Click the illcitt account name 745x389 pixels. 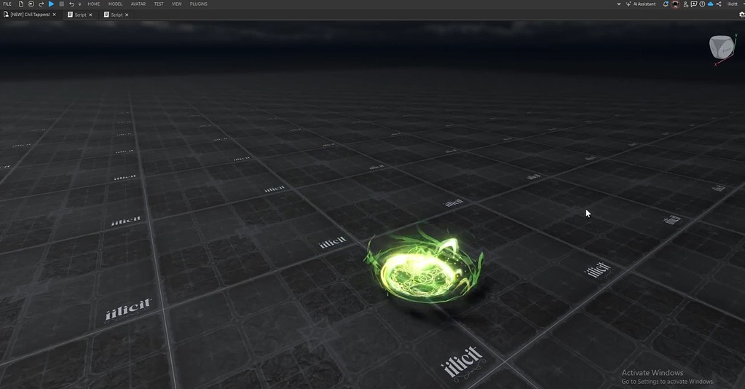point(733,4)
